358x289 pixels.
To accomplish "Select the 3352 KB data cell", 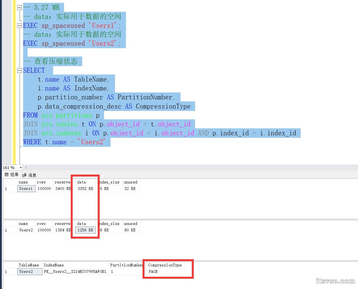I will [x=85, y=188].
